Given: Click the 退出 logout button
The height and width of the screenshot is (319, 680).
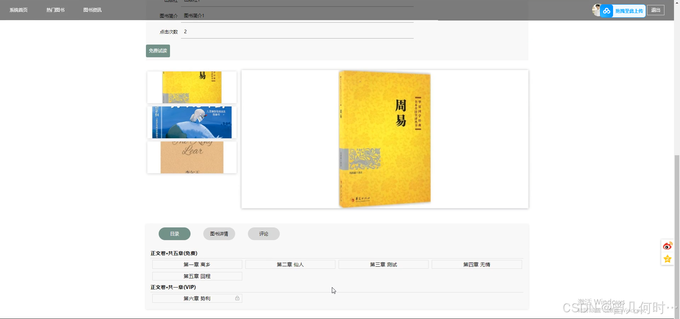Looking at the screenshot, I should coord(656,10).
